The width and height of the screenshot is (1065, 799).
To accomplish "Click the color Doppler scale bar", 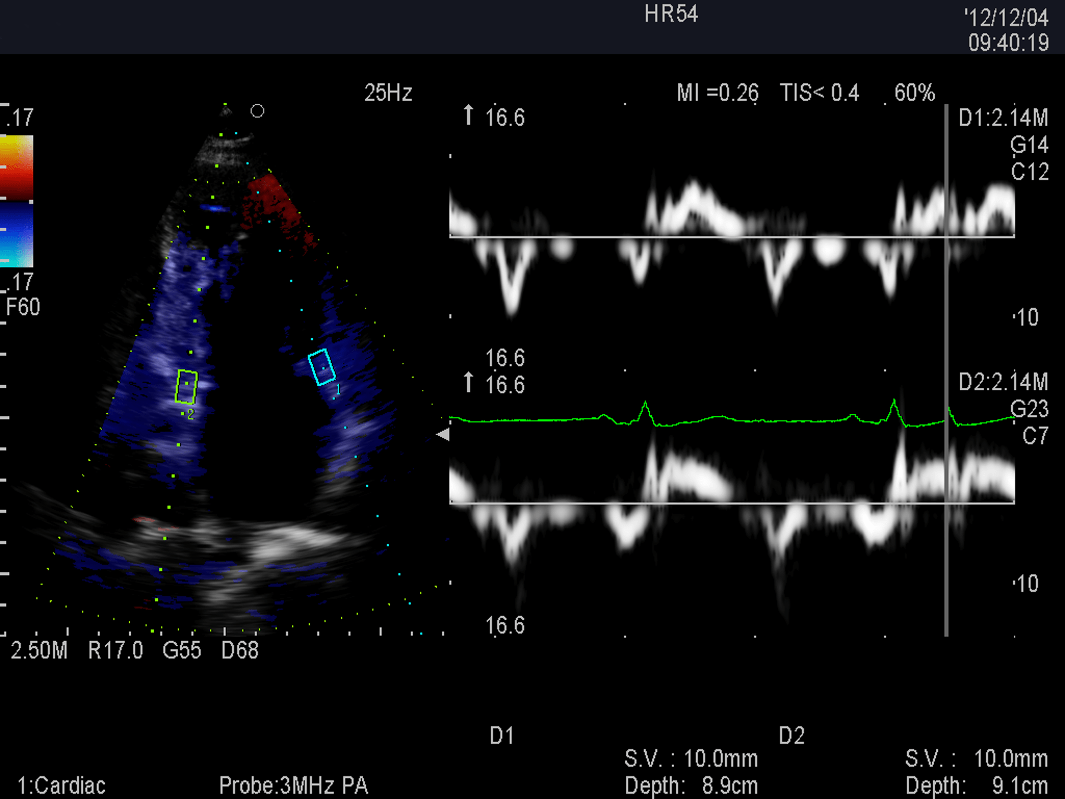I will (x=17, y=201).
